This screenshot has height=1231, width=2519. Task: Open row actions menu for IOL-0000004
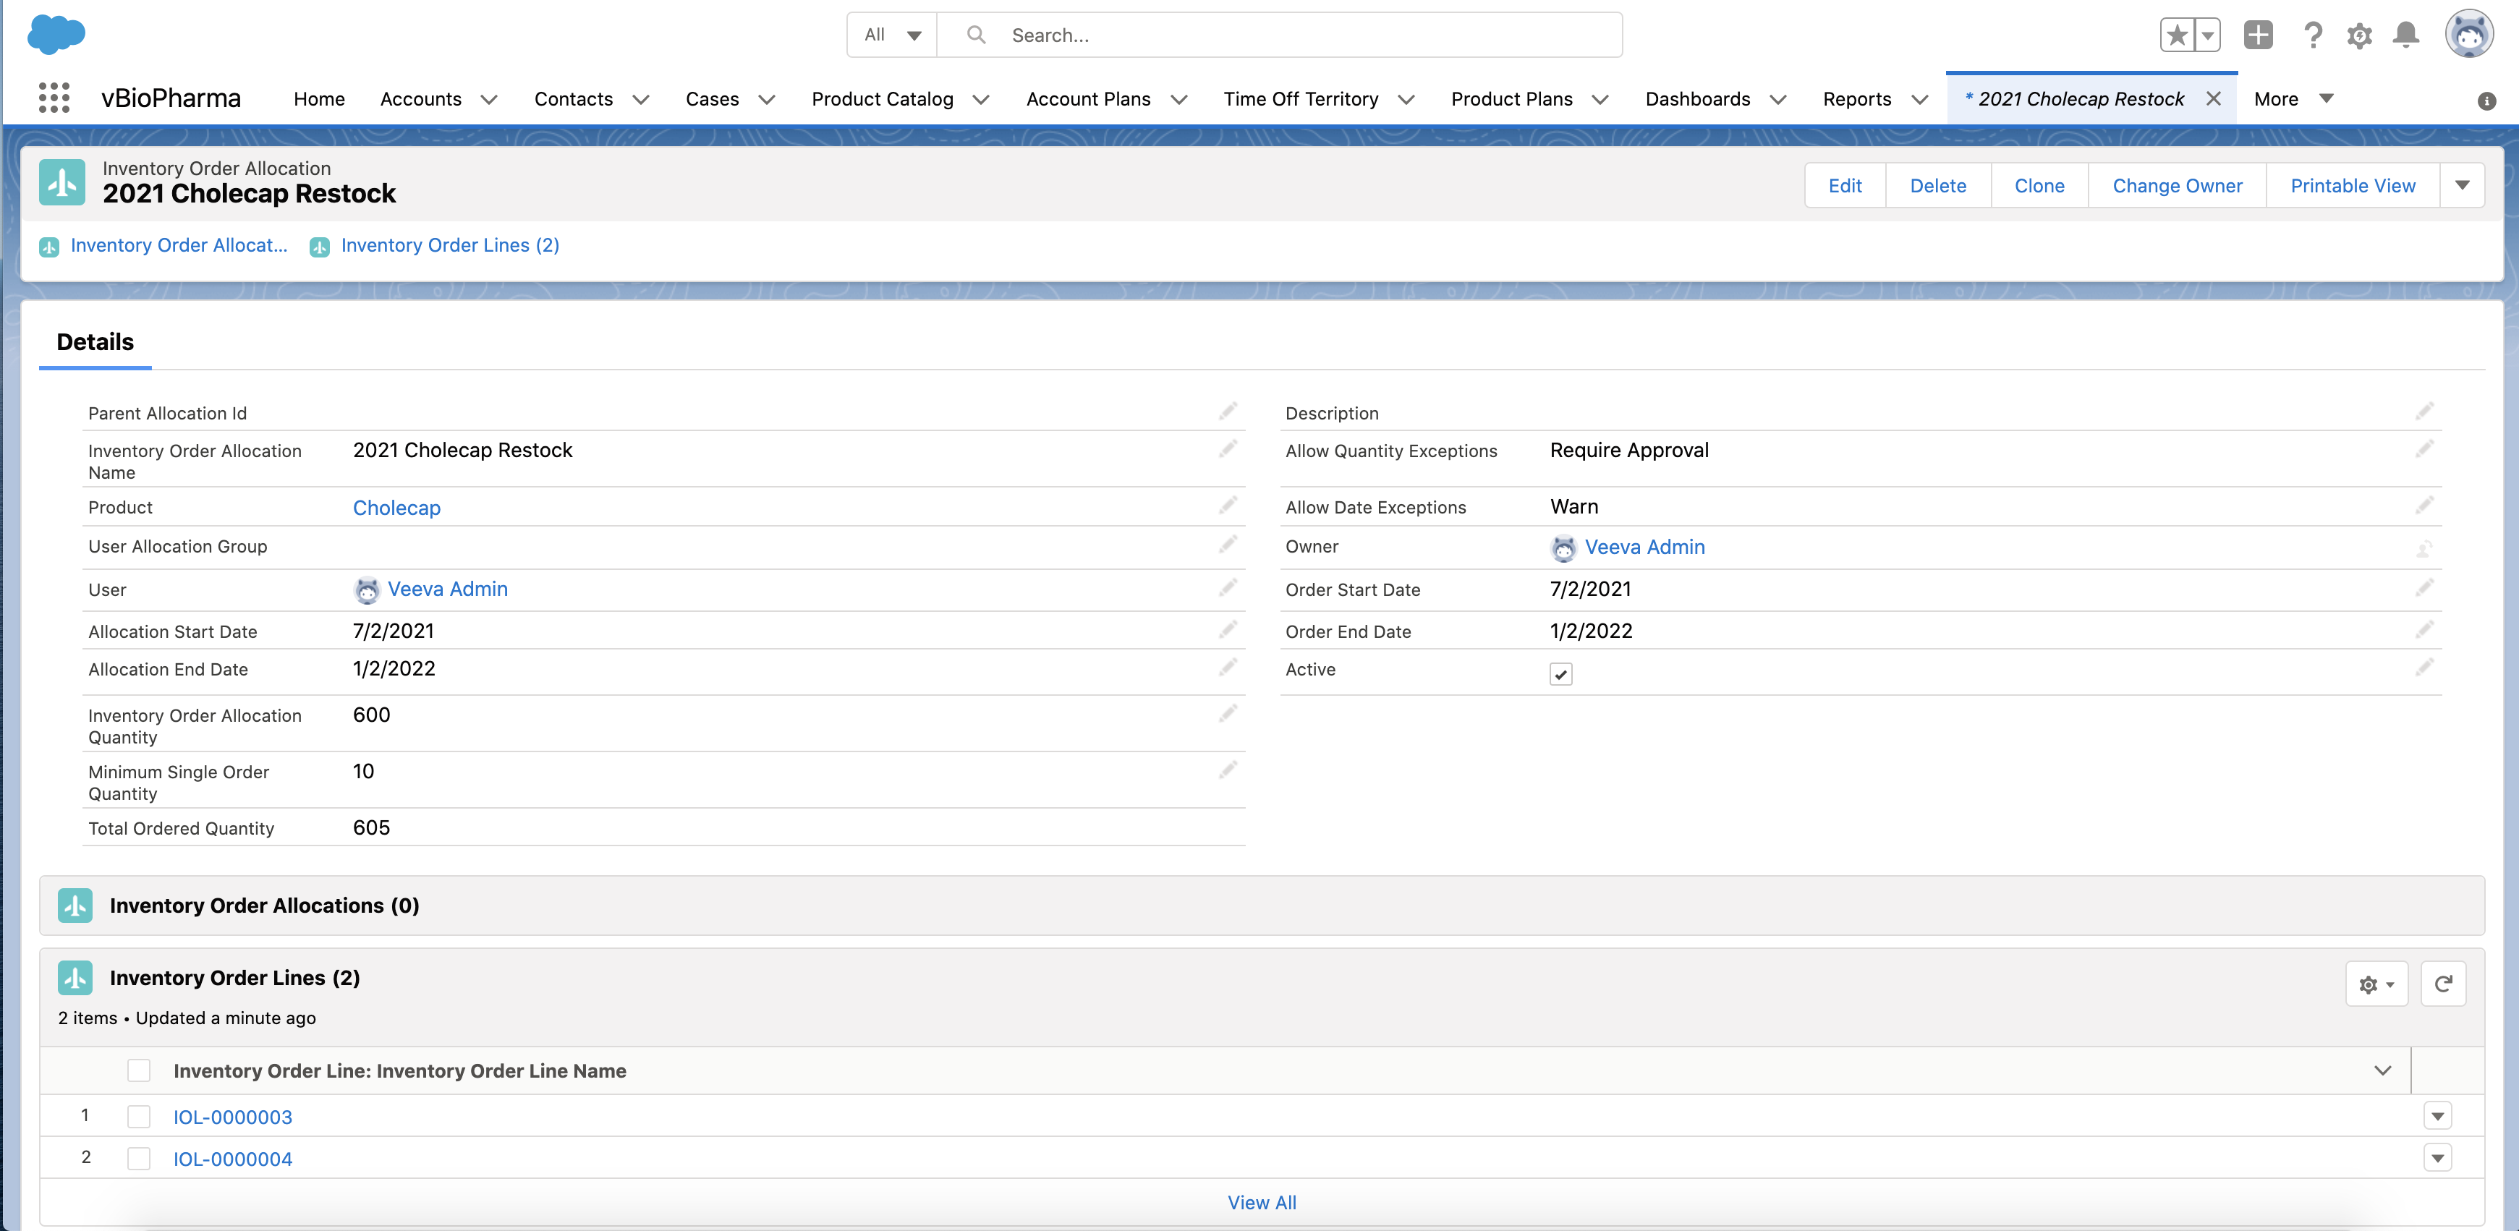pyautogui.click(x=2437, y=1158)
